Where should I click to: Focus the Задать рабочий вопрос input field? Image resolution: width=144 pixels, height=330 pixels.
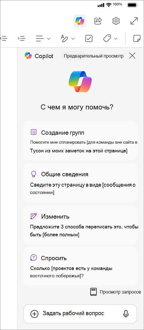tap(80, 314)
